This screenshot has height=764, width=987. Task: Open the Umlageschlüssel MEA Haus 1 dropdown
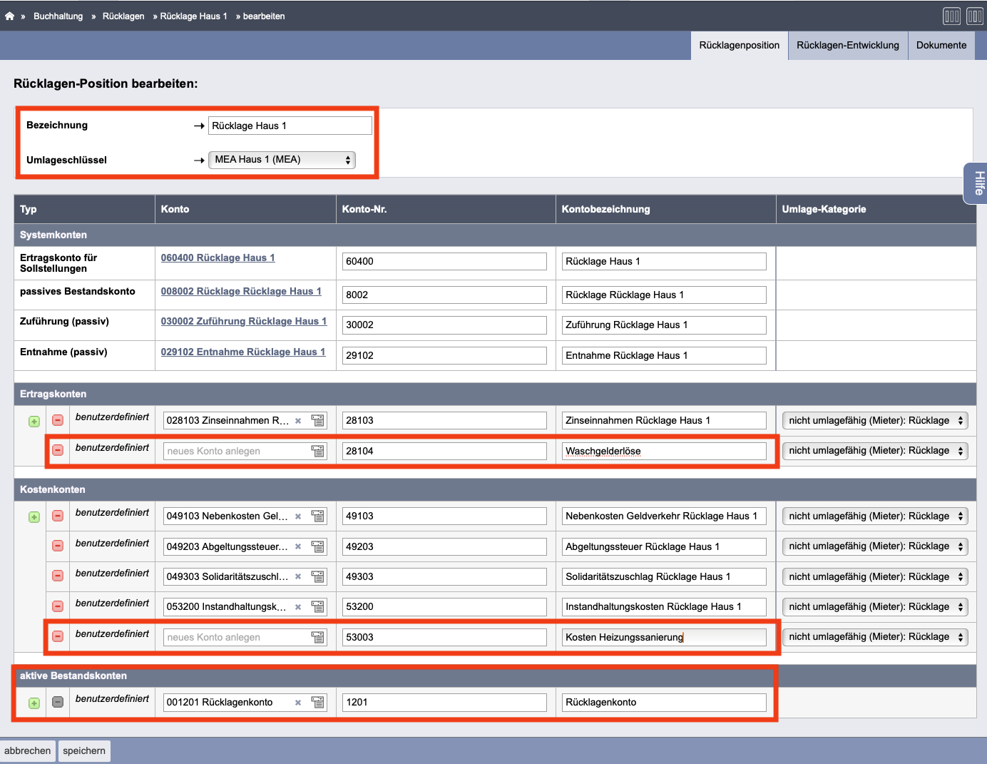pos(282,160)
